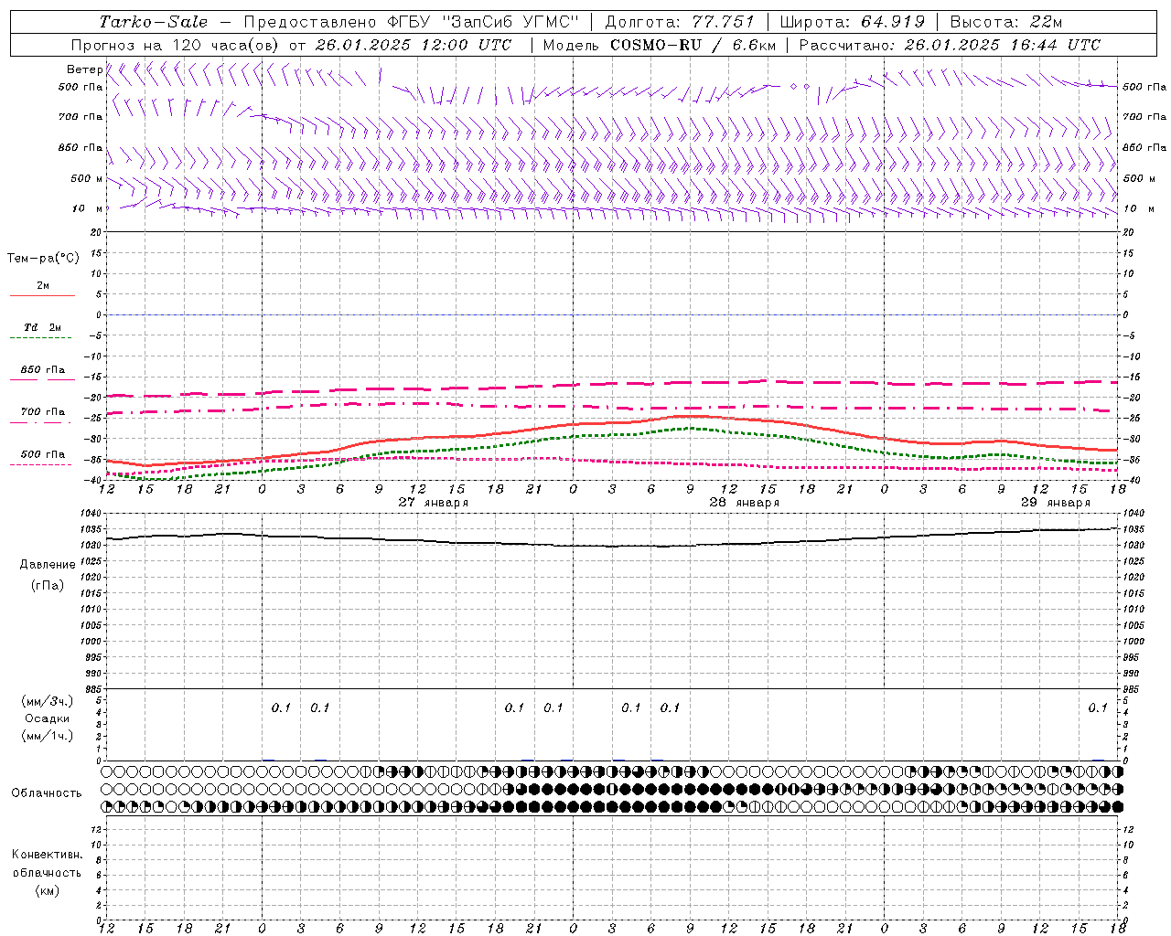Click the "Давление" pressure panel label
The image size is (1171, 936).
click(48, 565)
